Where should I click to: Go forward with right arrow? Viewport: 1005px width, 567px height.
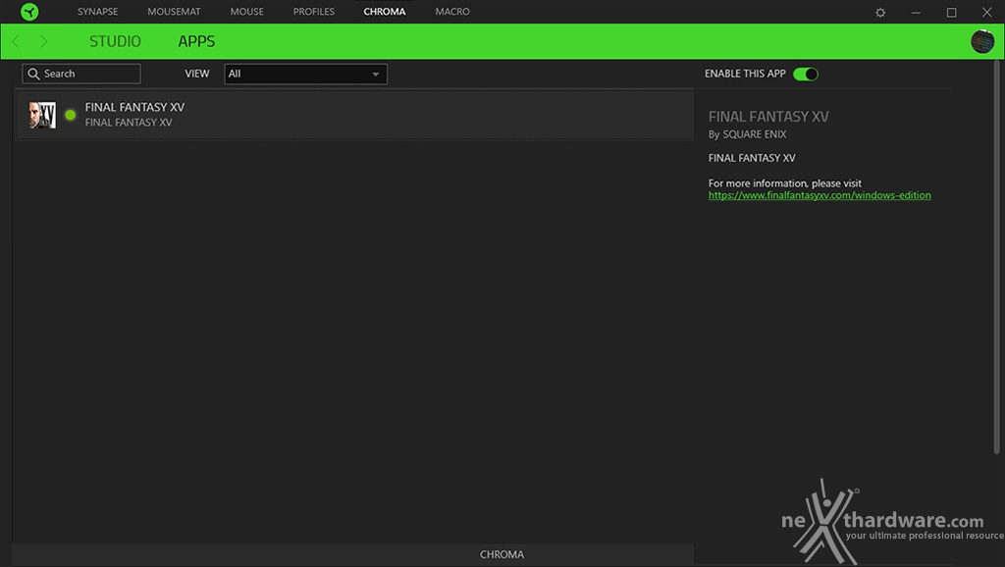pyautogui.click(x=43, y=41)
